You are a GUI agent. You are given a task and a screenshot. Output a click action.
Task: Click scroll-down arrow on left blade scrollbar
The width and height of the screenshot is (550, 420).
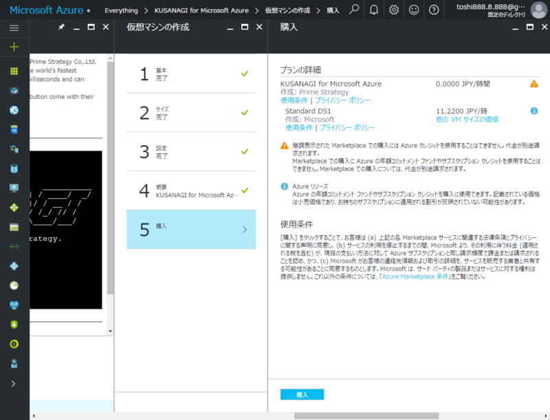(x=111, y=331)
